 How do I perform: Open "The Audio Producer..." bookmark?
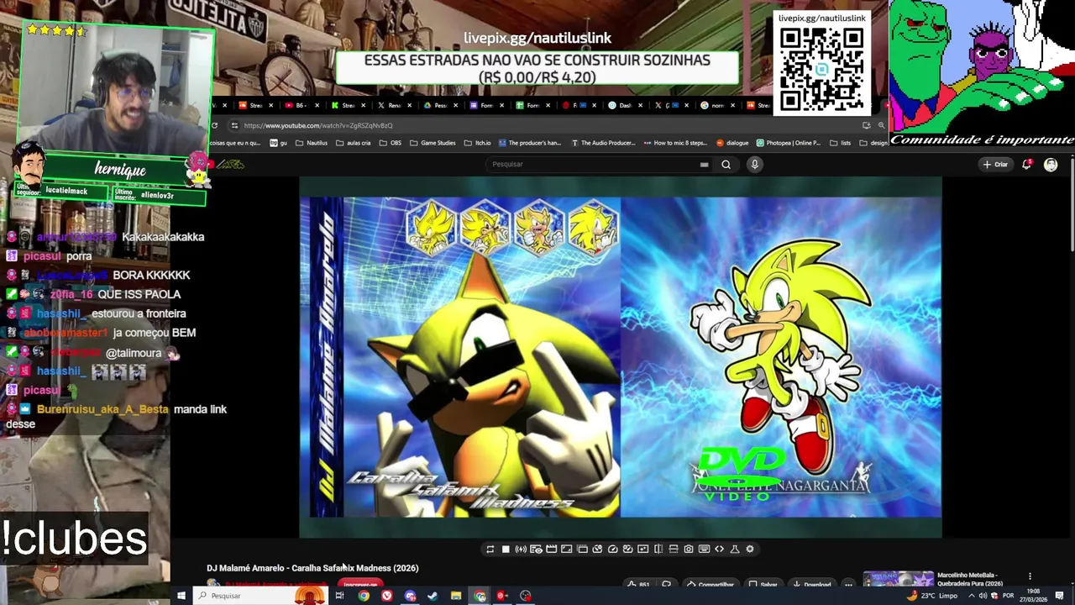click(x=603, y=143)
